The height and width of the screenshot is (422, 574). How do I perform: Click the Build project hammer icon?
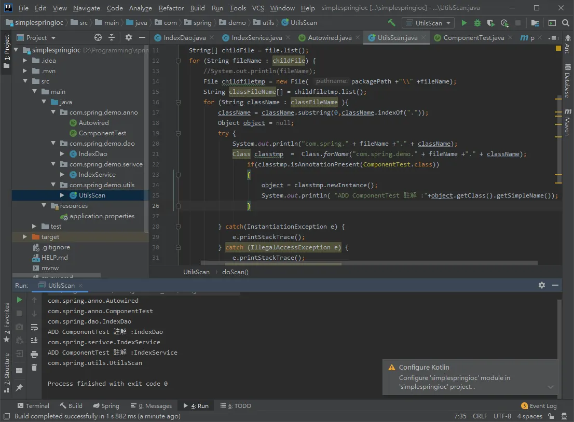pyautogui.click(x=391, y=23)
